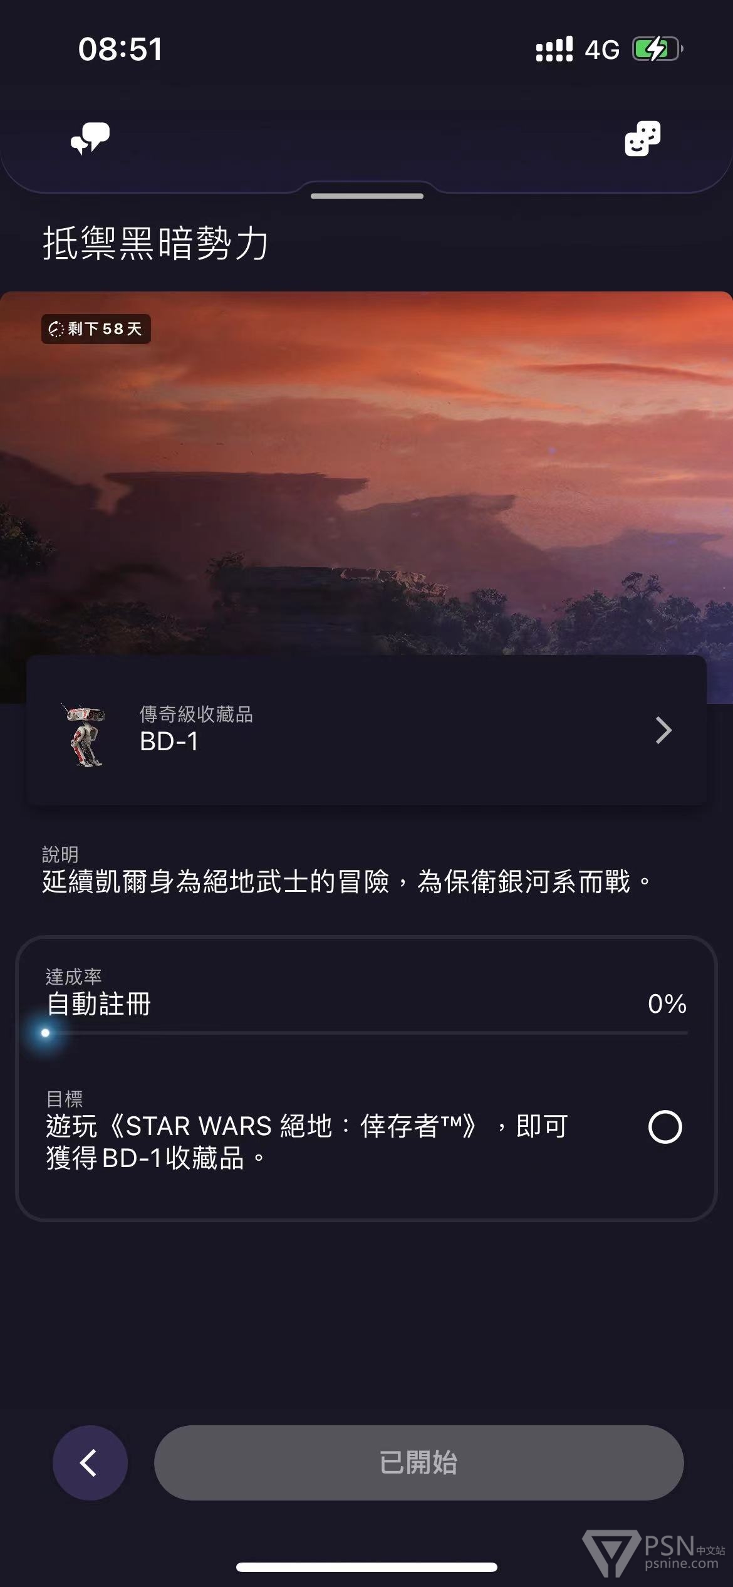This screenshot has height=1587, width=733.
Task: Tap the 剩下58天 time remaining badge
Action: [96, 329]
